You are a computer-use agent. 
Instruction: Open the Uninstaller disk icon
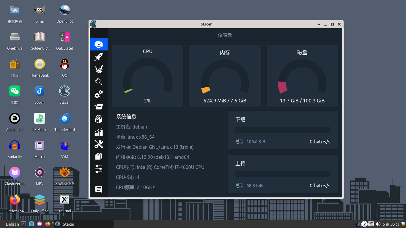tap(99, 119)
